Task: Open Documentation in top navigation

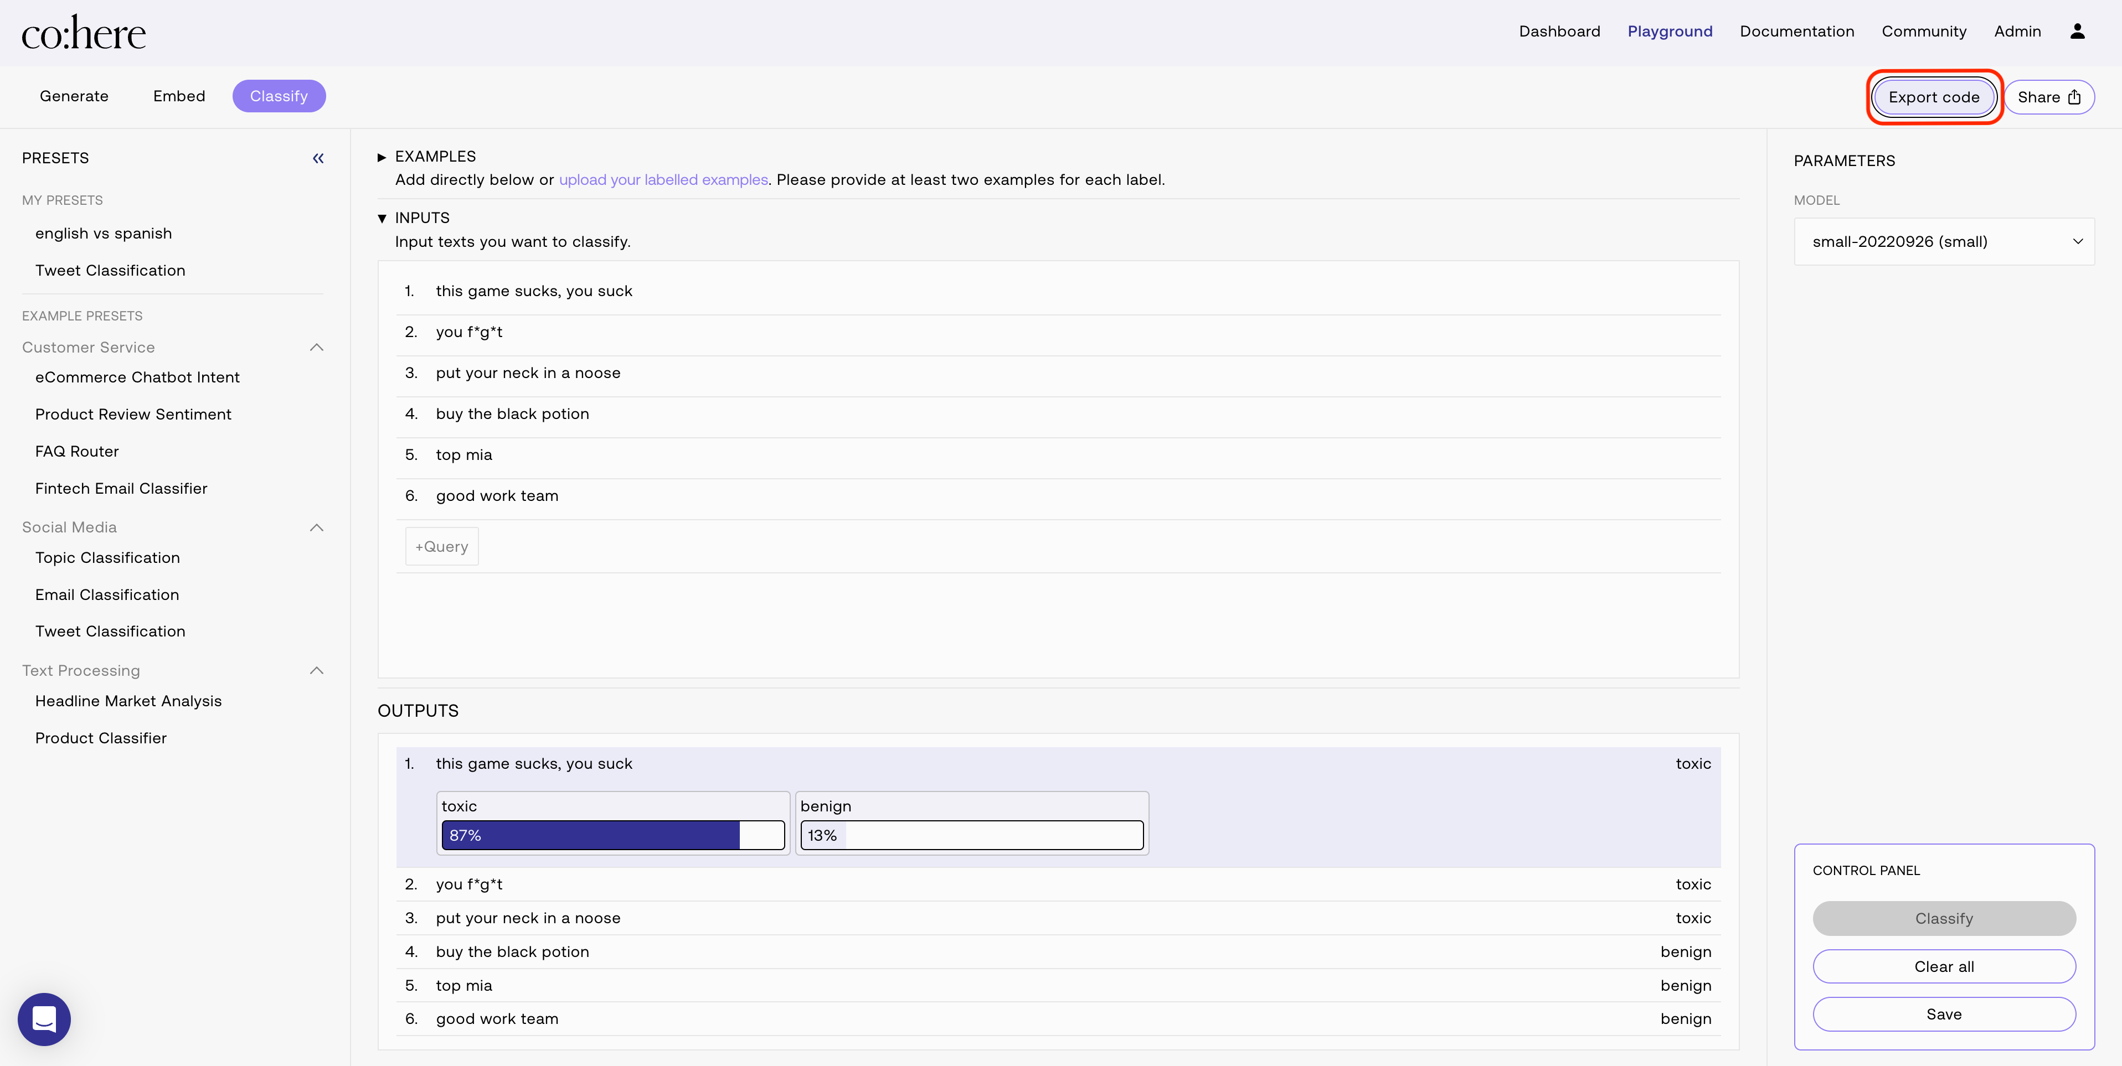Action: pyautogui.click(x=1796, y=32)
